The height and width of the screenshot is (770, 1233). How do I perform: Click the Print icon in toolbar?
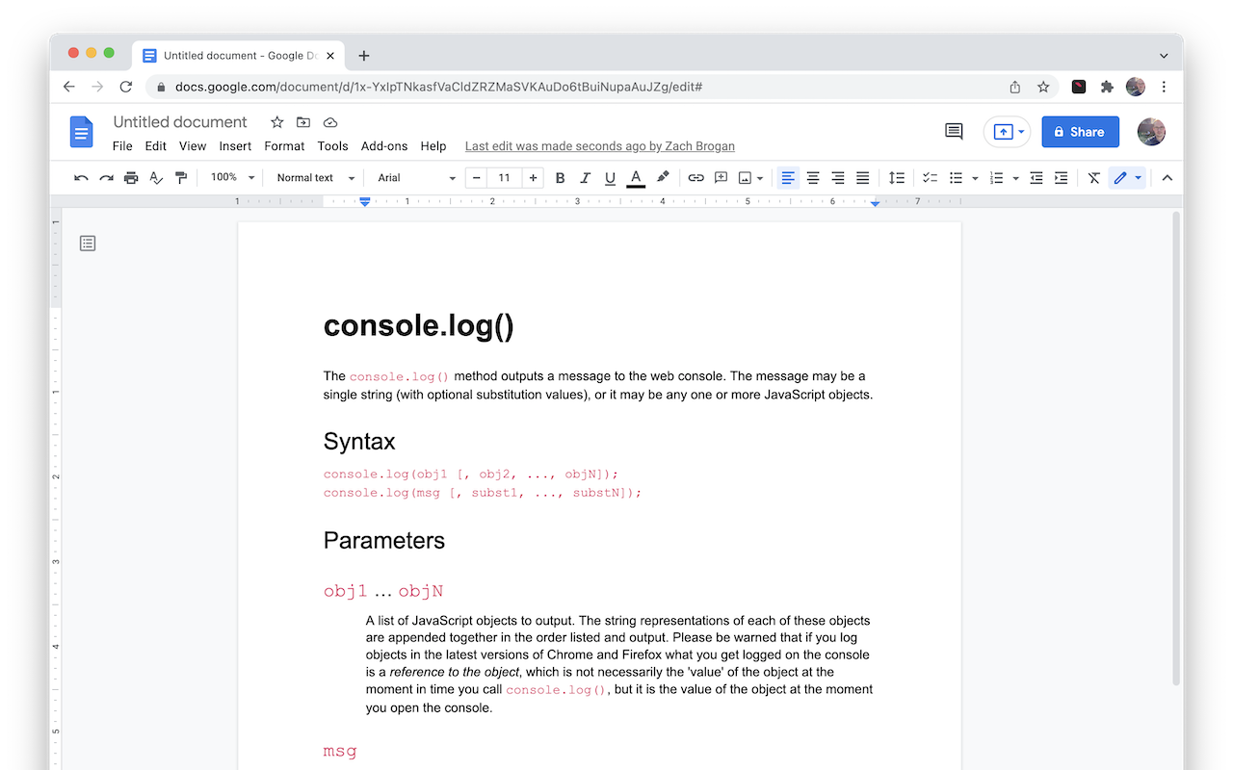pos(131,178)
